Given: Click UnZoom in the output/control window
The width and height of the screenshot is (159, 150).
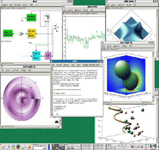Looking at the screenshot, I should (78, 10).
